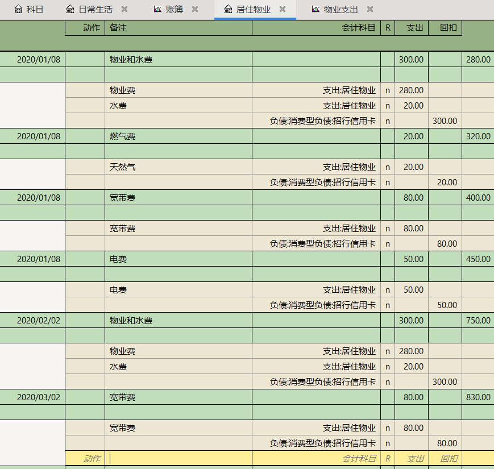Close the 日常生活 tab
494x469 pixels.
point(124,9)
